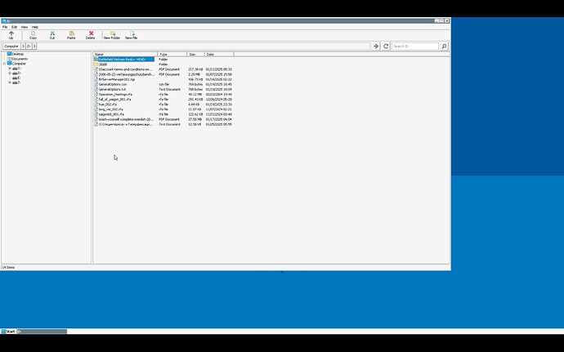Viewport: 564px width, 352px height.
Task: Open the File menu
Action: tap(5, 27)
